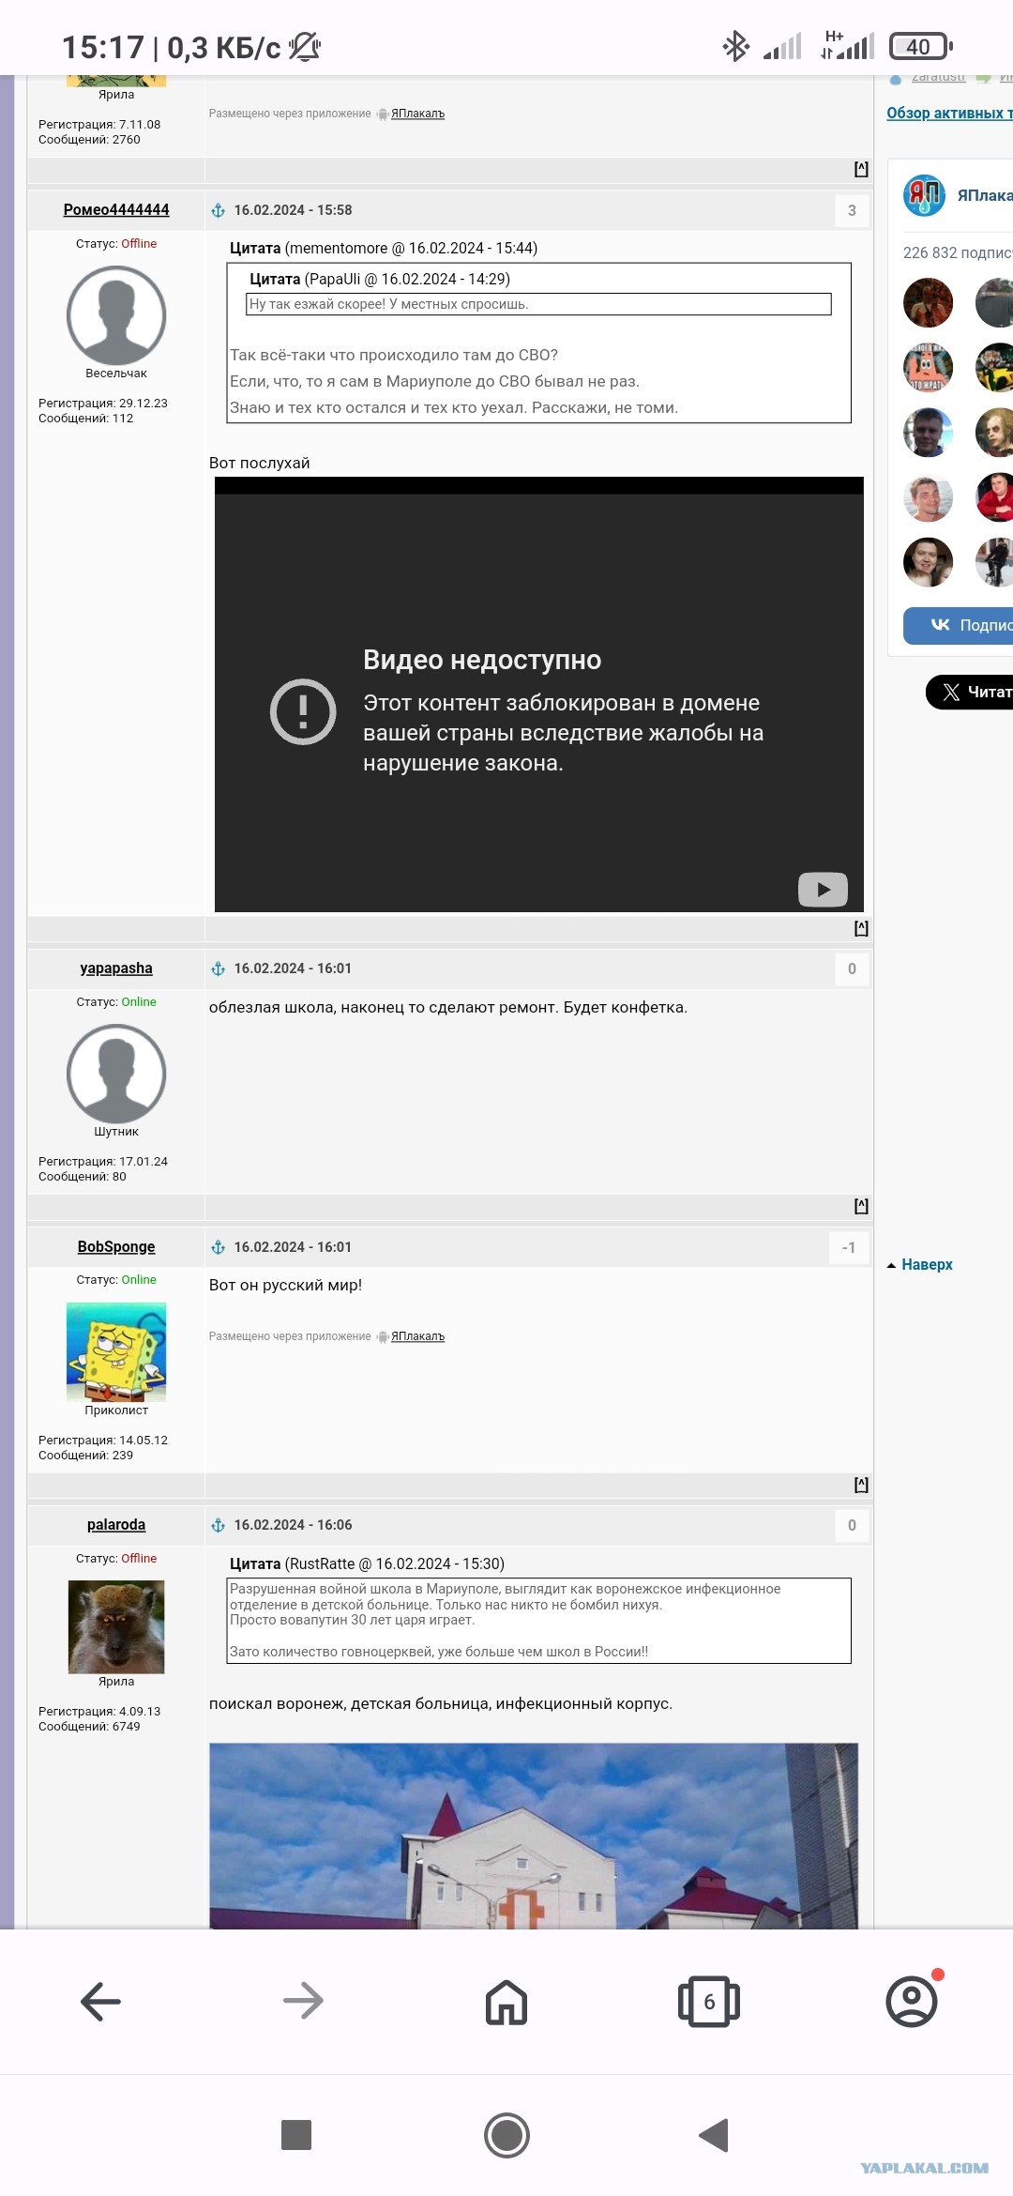Open the browser home page
This screenshot has width=1013, height=2196.
click(x=506, y=2001)
